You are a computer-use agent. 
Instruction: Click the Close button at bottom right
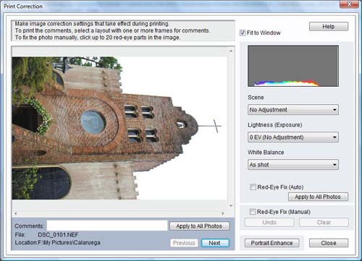pyautogui.click(x=329, y=243)
